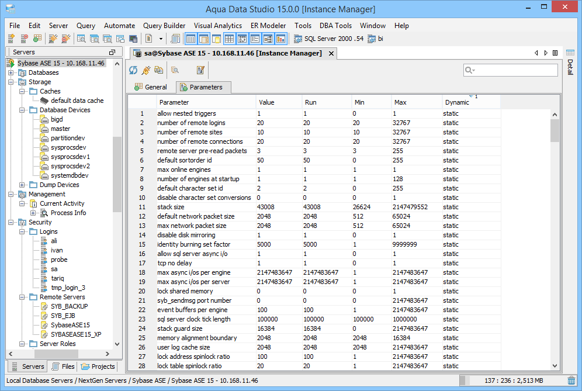Screen dimensions: 582x391
Task: Sort by the Dynamic column header
Action: 471,102
